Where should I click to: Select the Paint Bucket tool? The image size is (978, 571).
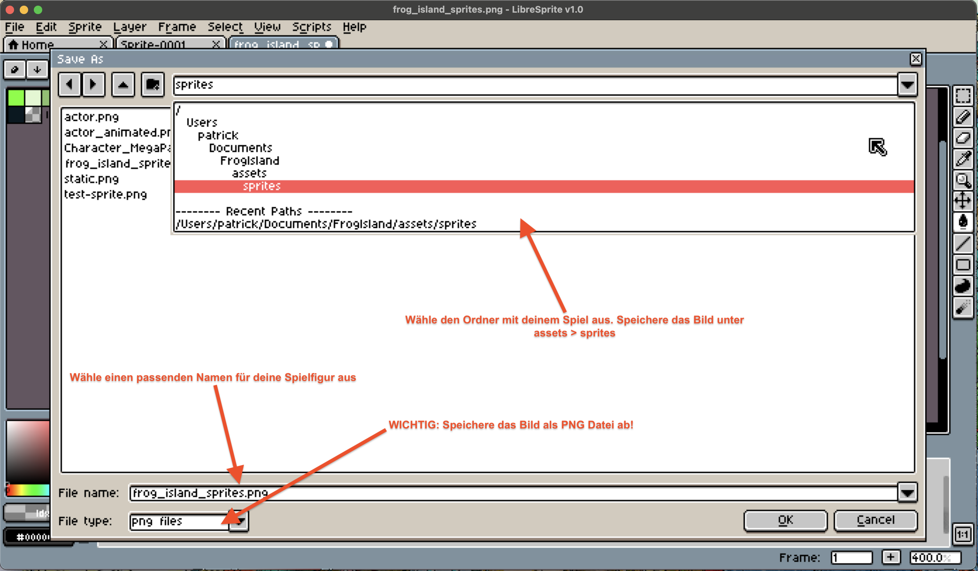click(x=963, y=222)
